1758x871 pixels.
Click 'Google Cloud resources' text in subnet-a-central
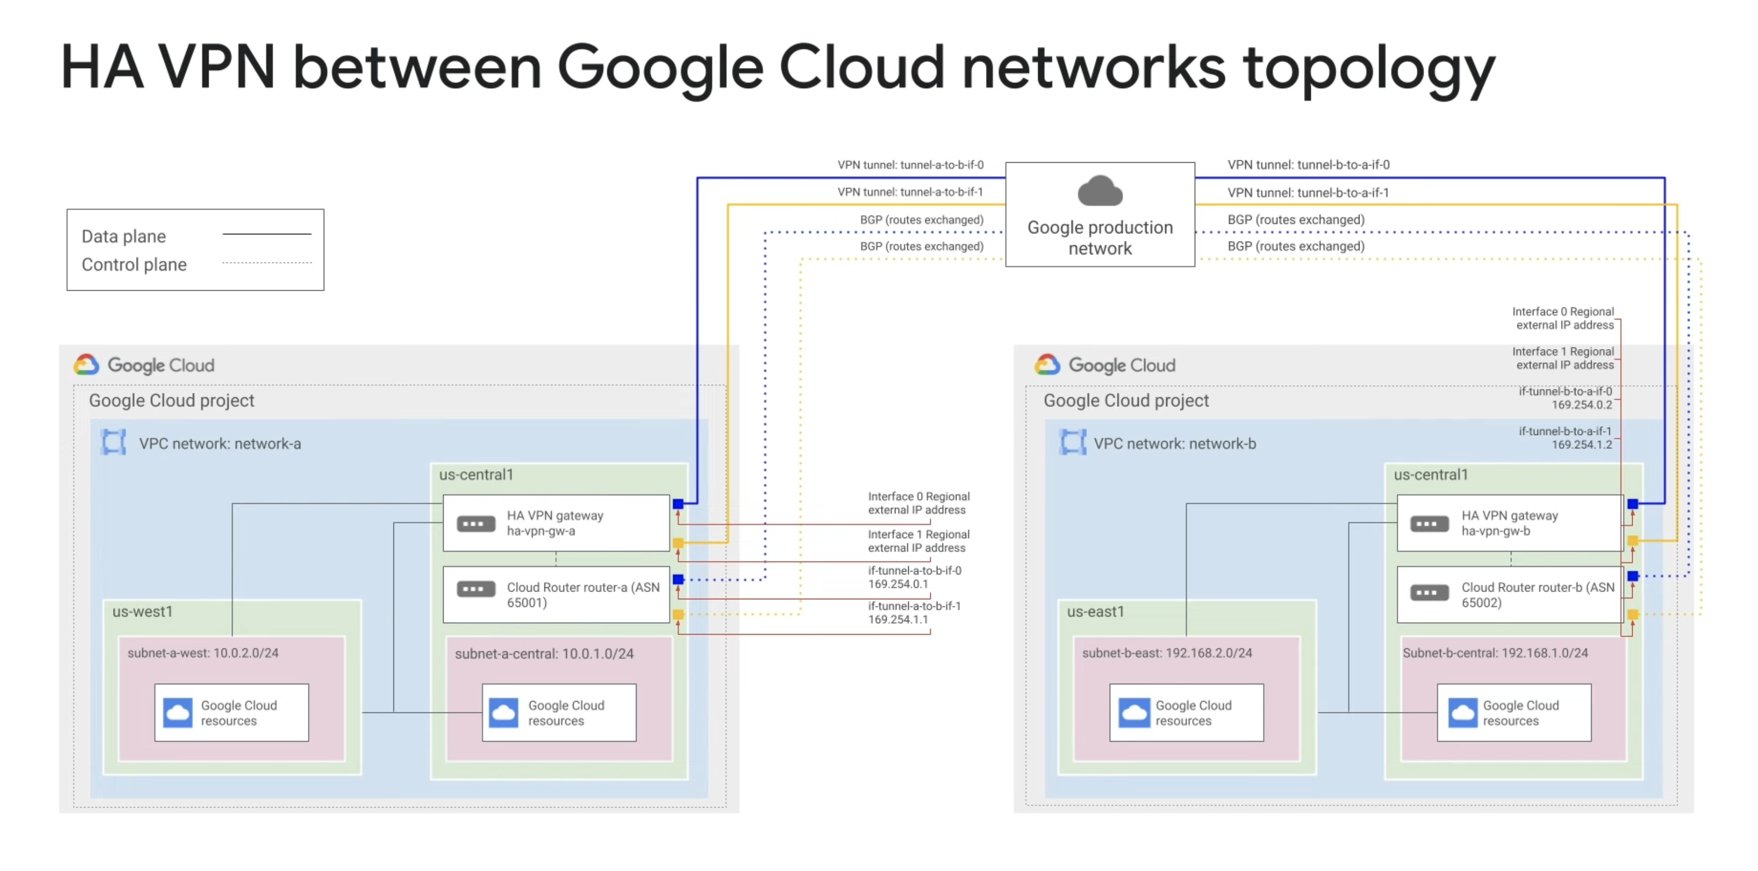click(566, 713)
